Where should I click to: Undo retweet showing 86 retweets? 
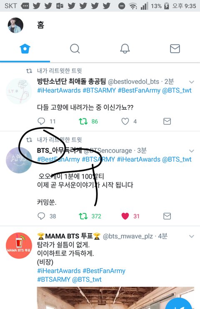click(83, 121)
